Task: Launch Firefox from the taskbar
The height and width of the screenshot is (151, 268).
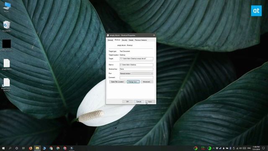Action: coord(31,148)
